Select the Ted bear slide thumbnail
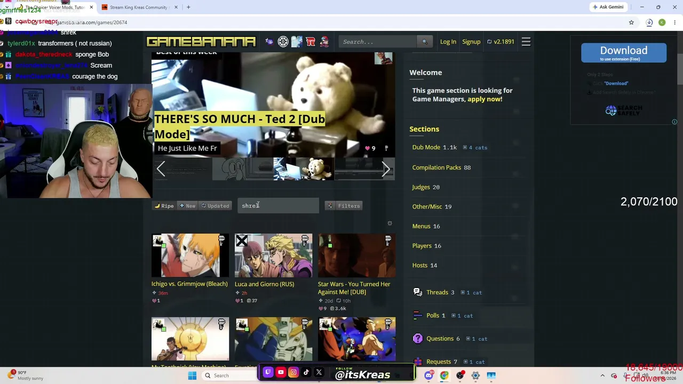 pos(304,169)
